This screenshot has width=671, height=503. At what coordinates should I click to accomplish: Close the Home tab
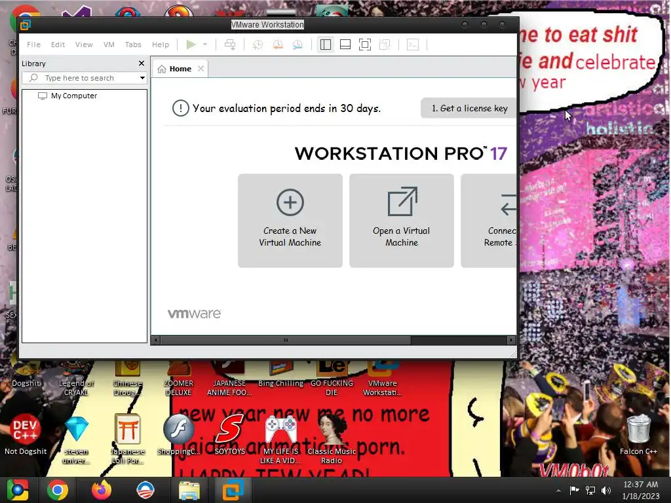201,68
